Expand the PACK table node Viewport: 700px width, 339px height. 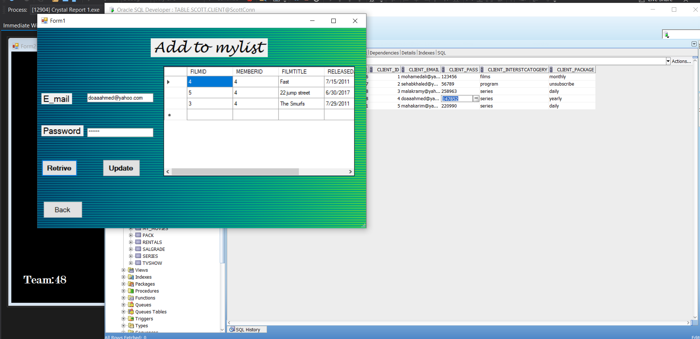click(131, 235)
